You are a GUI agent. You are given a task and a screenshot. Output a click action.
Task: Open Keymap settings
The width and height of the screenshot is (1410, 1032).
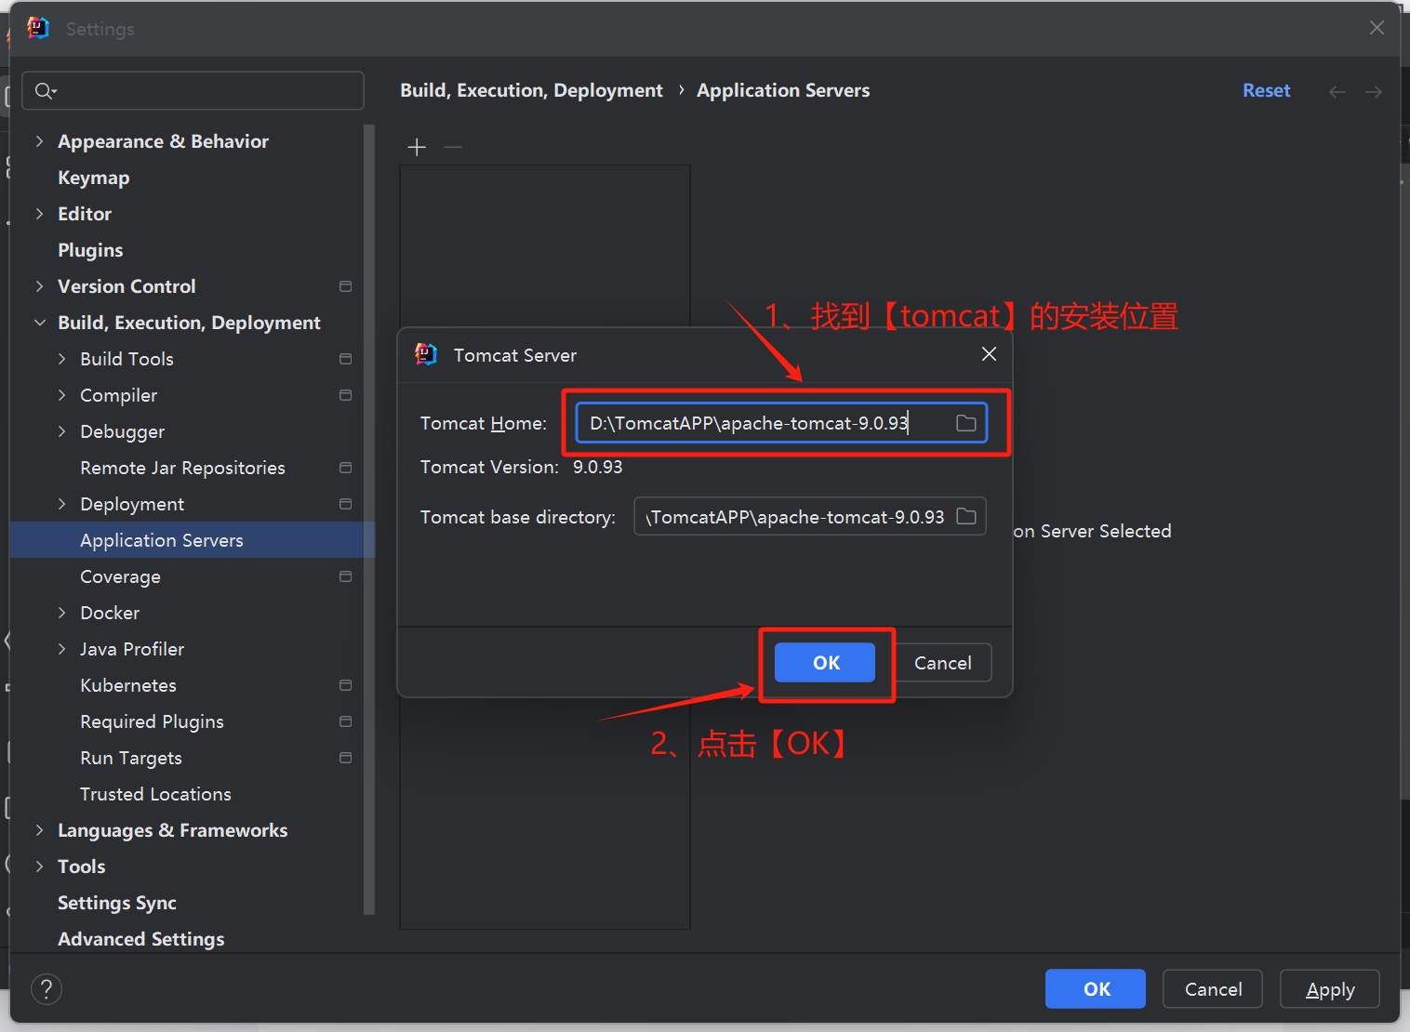pyautogui.click(x=93, y=178)
